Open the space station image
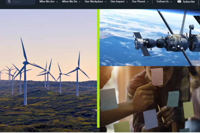The height and width of the screenshot is (133, 200). coord(150,38)
